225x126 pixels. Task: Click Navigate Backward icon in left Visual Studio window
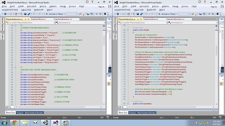click(x=5, y=14)
